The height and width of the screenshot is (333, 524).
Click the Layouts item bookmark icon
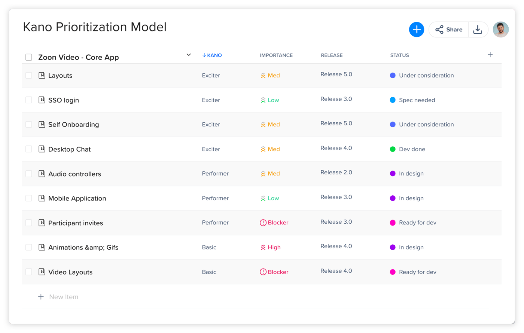point(42,75)
